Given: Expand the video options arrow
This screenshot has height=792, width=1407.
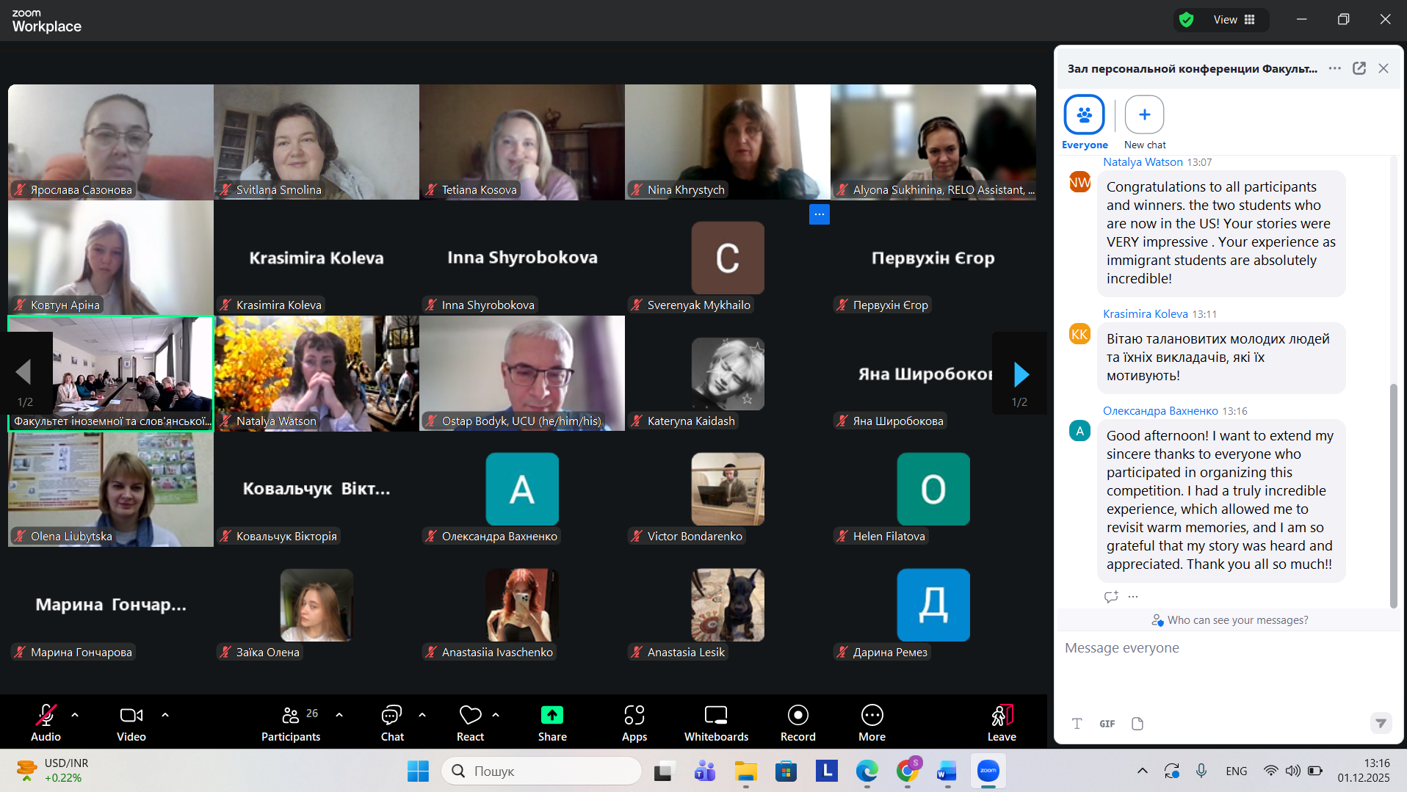Looking at the screenshot, I should pyautogui.click(x=165, y=714).
